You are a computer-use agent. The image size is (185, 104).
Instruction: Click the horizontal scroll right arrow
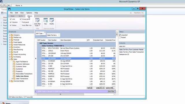point(114,94)
